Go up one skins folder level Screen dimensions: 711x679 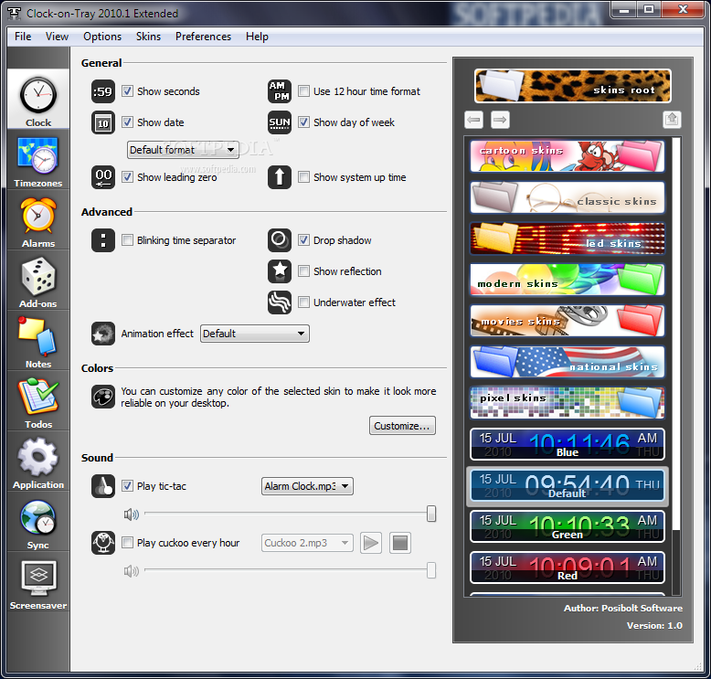(x=672, y=120)
